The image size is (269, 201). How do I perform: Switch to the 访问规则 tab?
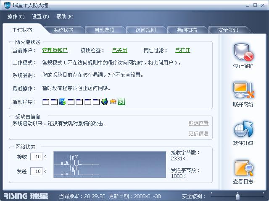tap(146, 30)
